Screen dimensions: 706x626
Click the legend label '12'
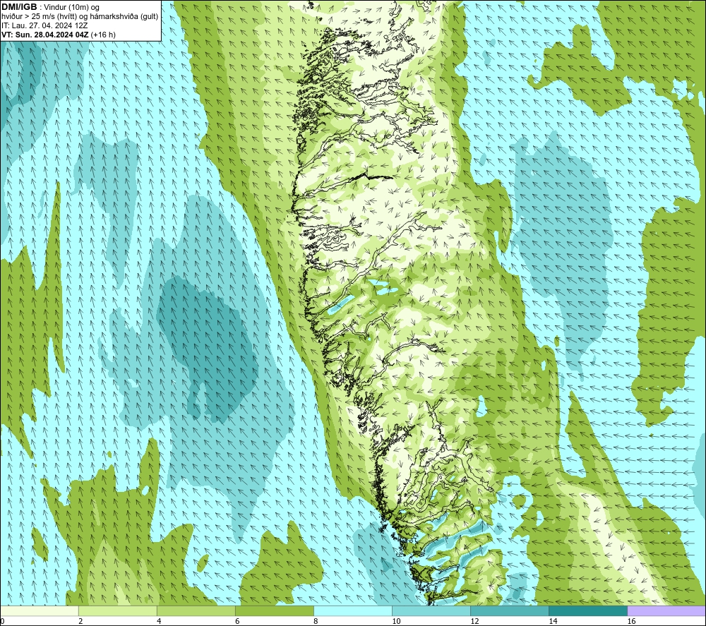click(474, 622)
